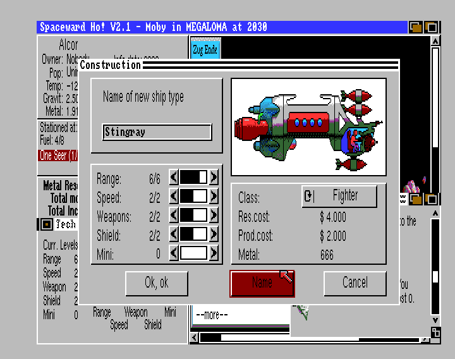The height and width of the screenshot is (359, 455).
Task: Increase Mini with its right arrow
Action: coord(214,253)
